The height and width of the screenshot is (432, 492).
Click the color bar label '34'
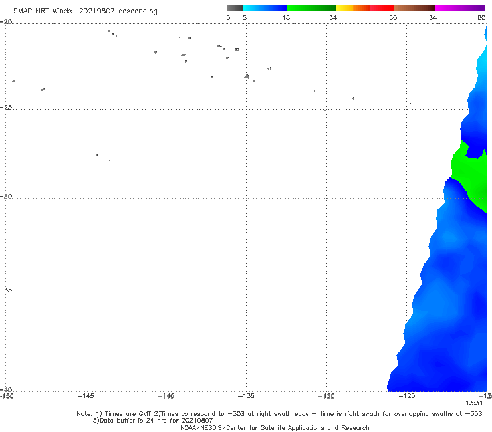[x=333, y=17]
